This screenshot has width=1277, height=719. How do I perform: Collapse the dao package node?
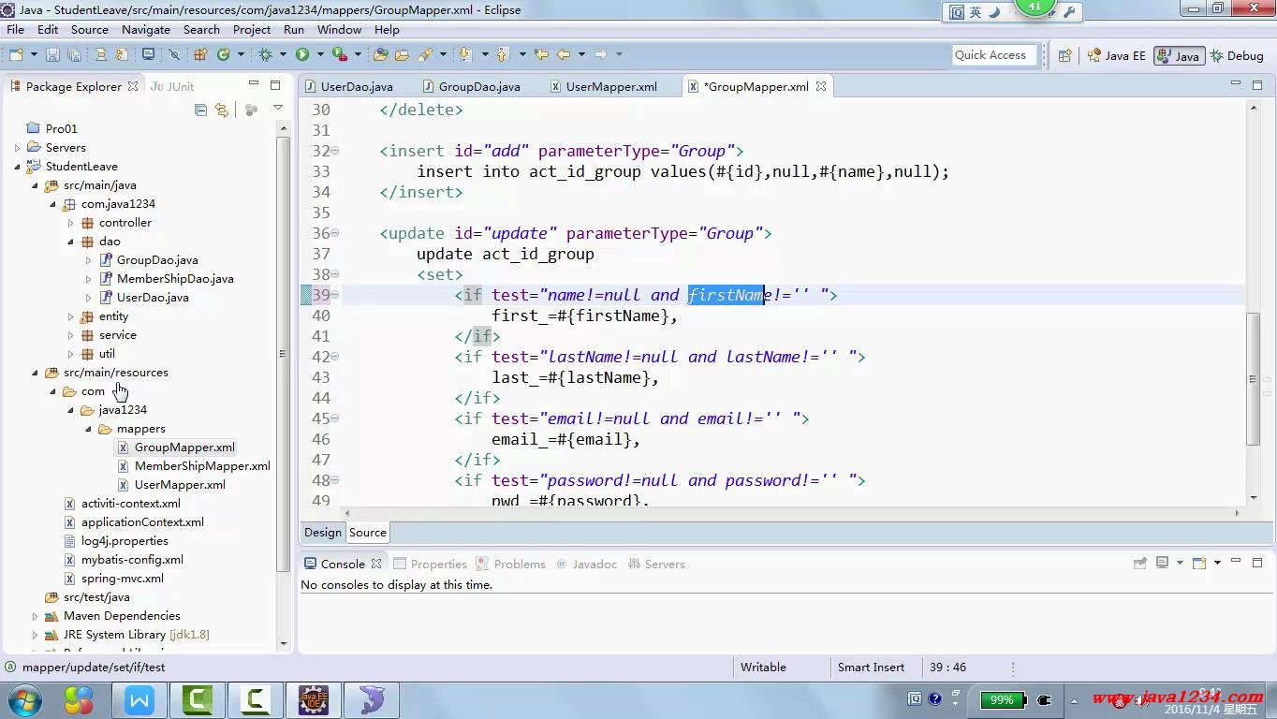point(70,242)
